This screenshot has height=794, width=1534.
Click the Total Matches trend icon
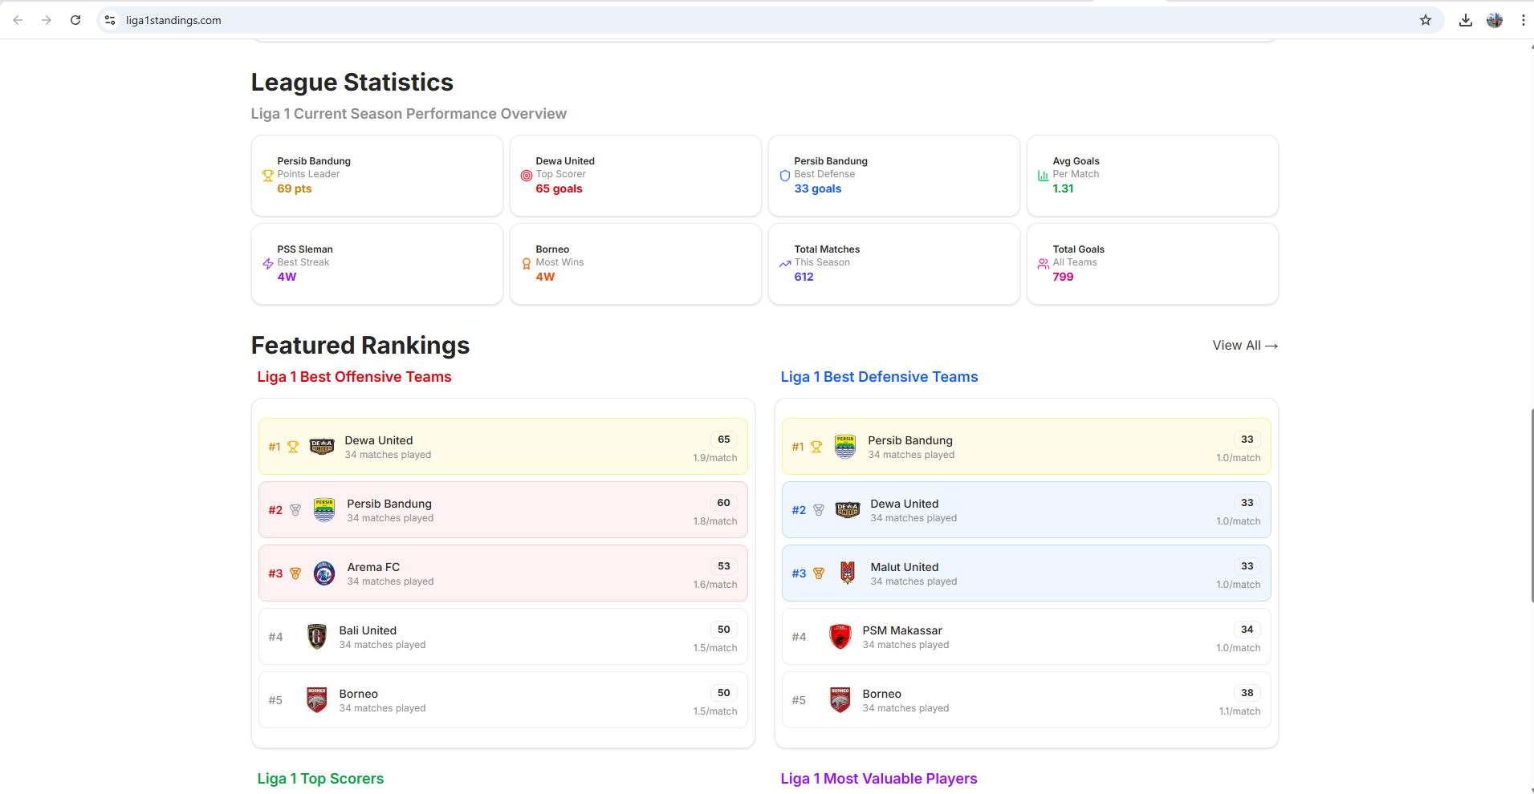click(x=785, y=264)
